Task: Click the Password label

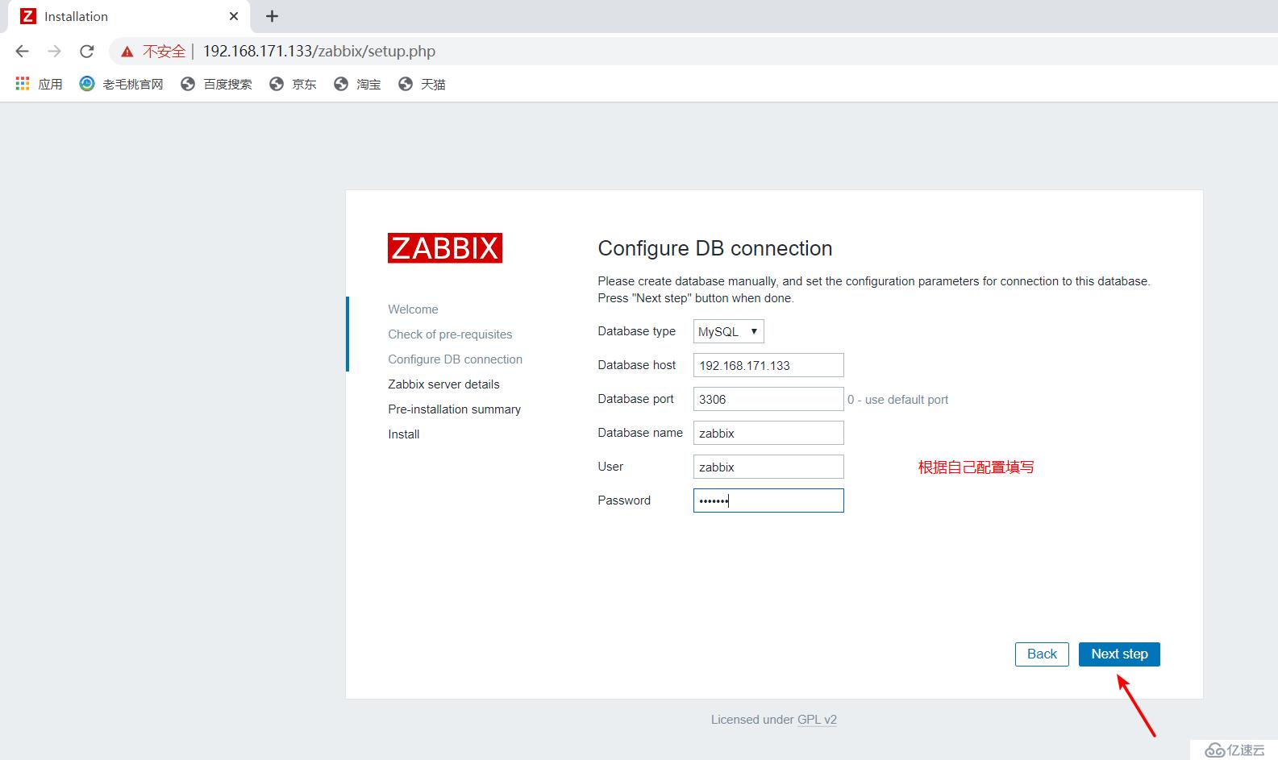Action: tap(624, 500)
